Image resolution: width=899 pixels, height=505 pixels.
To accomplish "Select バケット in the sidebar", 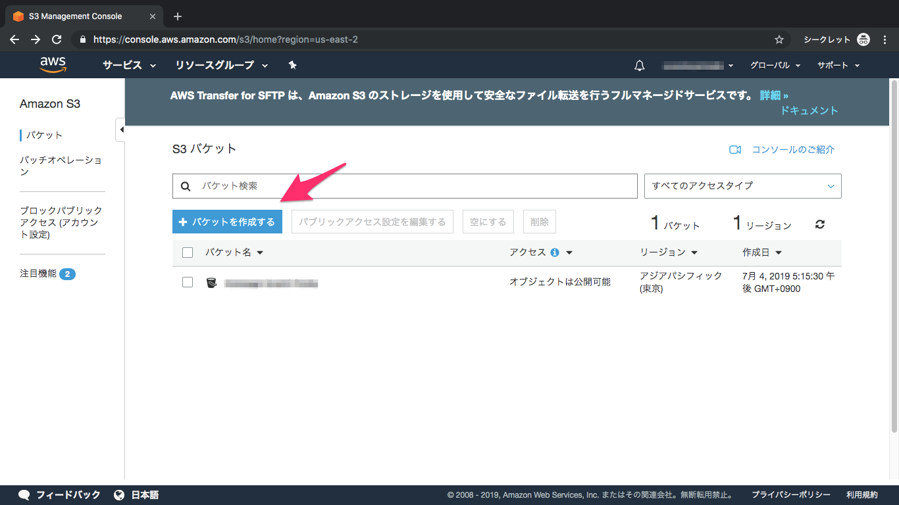I will 44,135.
